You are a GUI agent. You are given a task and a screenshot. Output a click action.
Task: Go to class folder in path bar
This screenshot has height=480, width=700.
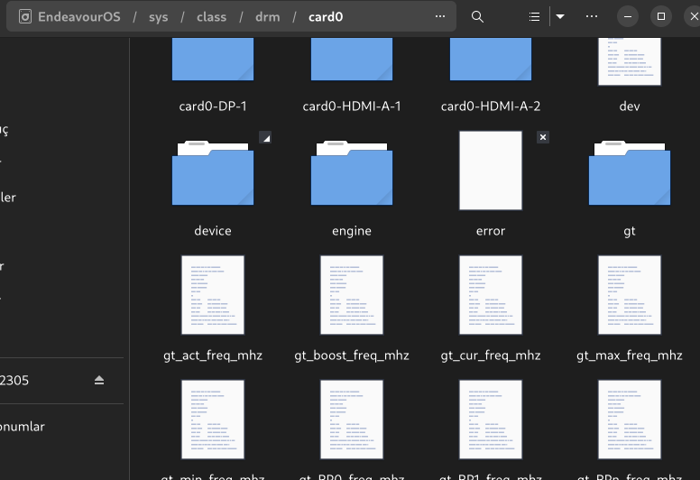coord(212,17)
